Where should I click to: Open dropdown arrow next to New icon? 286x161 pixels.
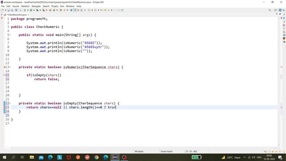pyautogui.click(x=5, y=10)
